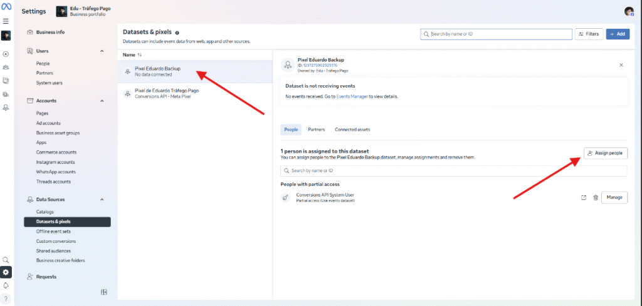Viewport: 642px width, 306px height.
Task: Collapse the Users section
Action: pyautogui.click(x=102, y=51)
